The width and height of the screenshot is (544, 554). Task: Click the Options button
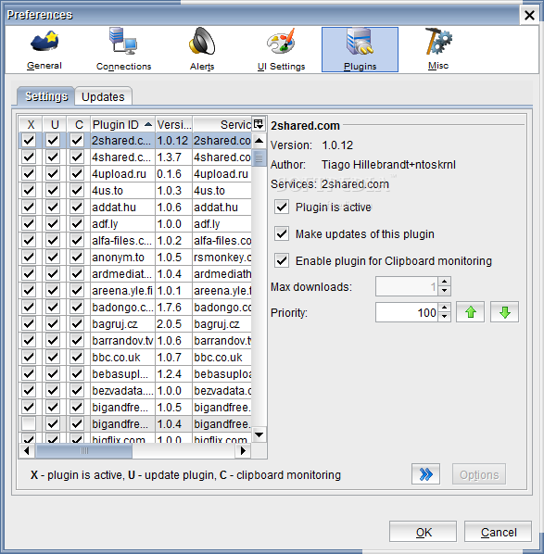pos(479,474)
